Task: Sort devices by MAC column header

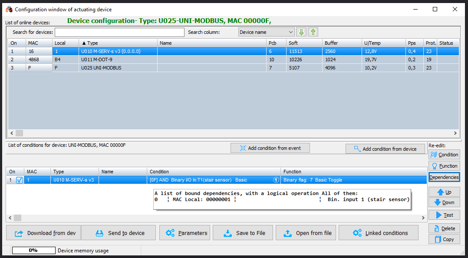Action: click(39, 43)
